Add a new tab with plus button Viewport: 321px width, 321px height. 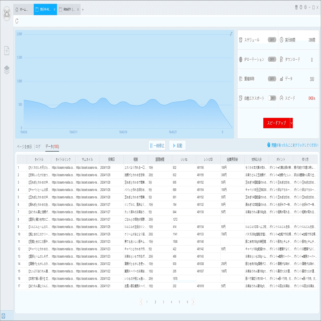pyautogui.click(x=83, y=9)
